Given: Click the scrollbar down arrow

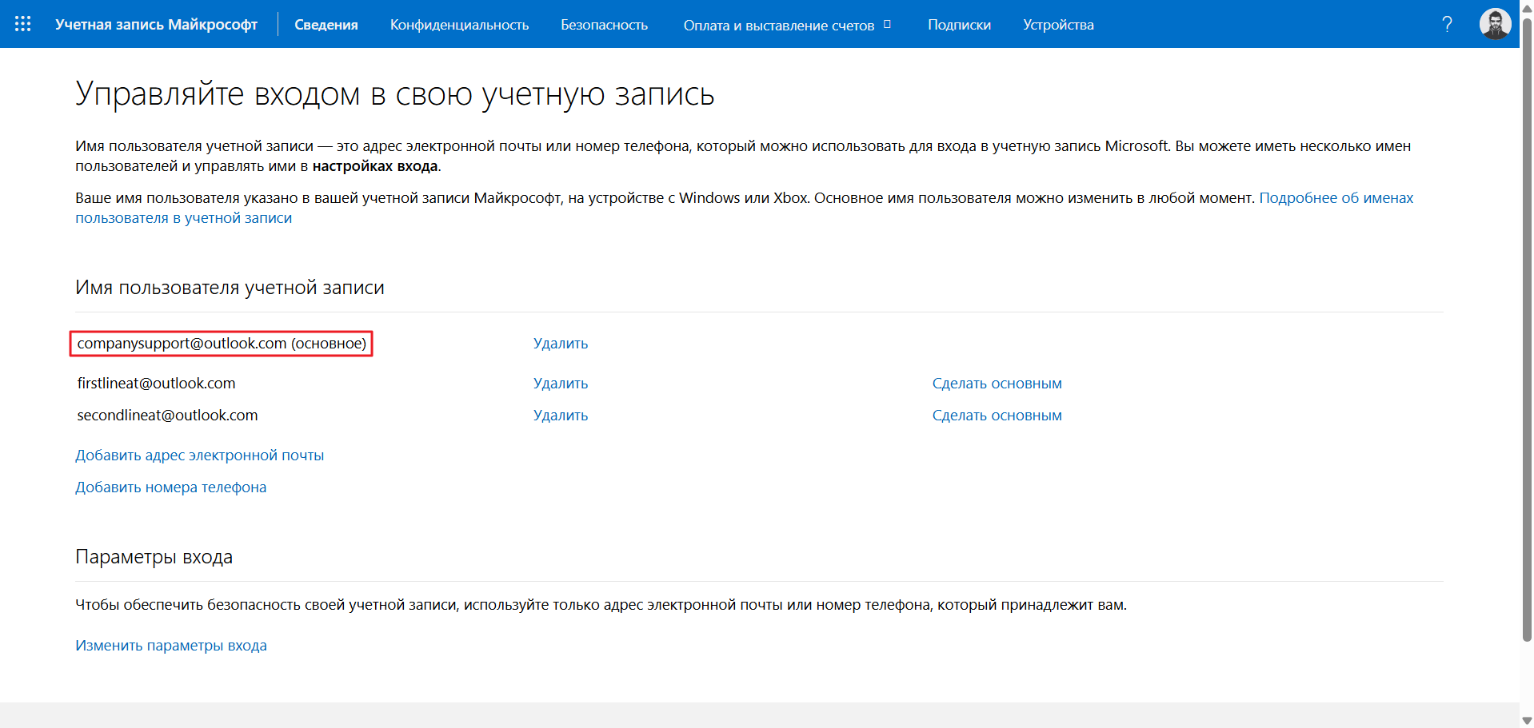Looking at the screenshot, I should [x=1526, y=720].
